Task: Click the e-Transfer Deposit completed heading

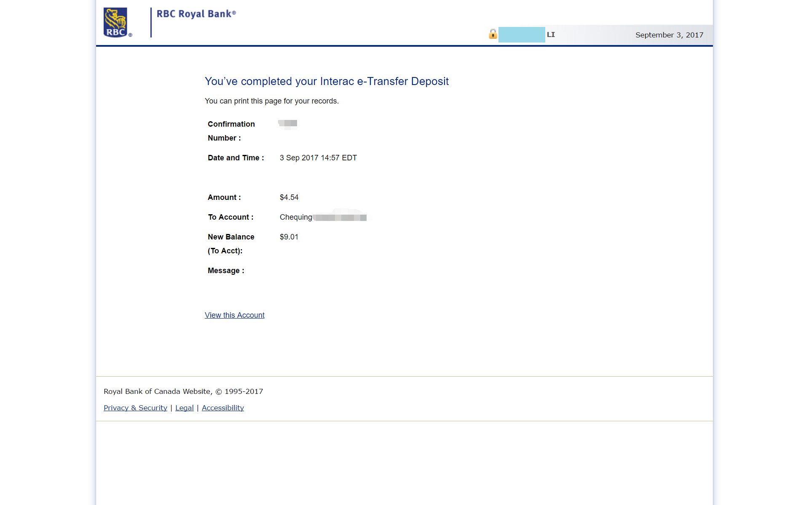Action: tap(327, 81)
